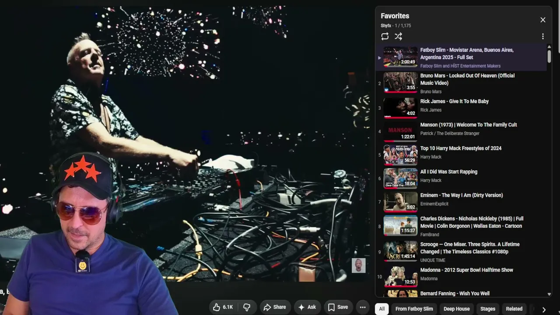The image size is (560, 315).
Task: Close the Favorites playlist panel
Action: click(x=542, y=20)
